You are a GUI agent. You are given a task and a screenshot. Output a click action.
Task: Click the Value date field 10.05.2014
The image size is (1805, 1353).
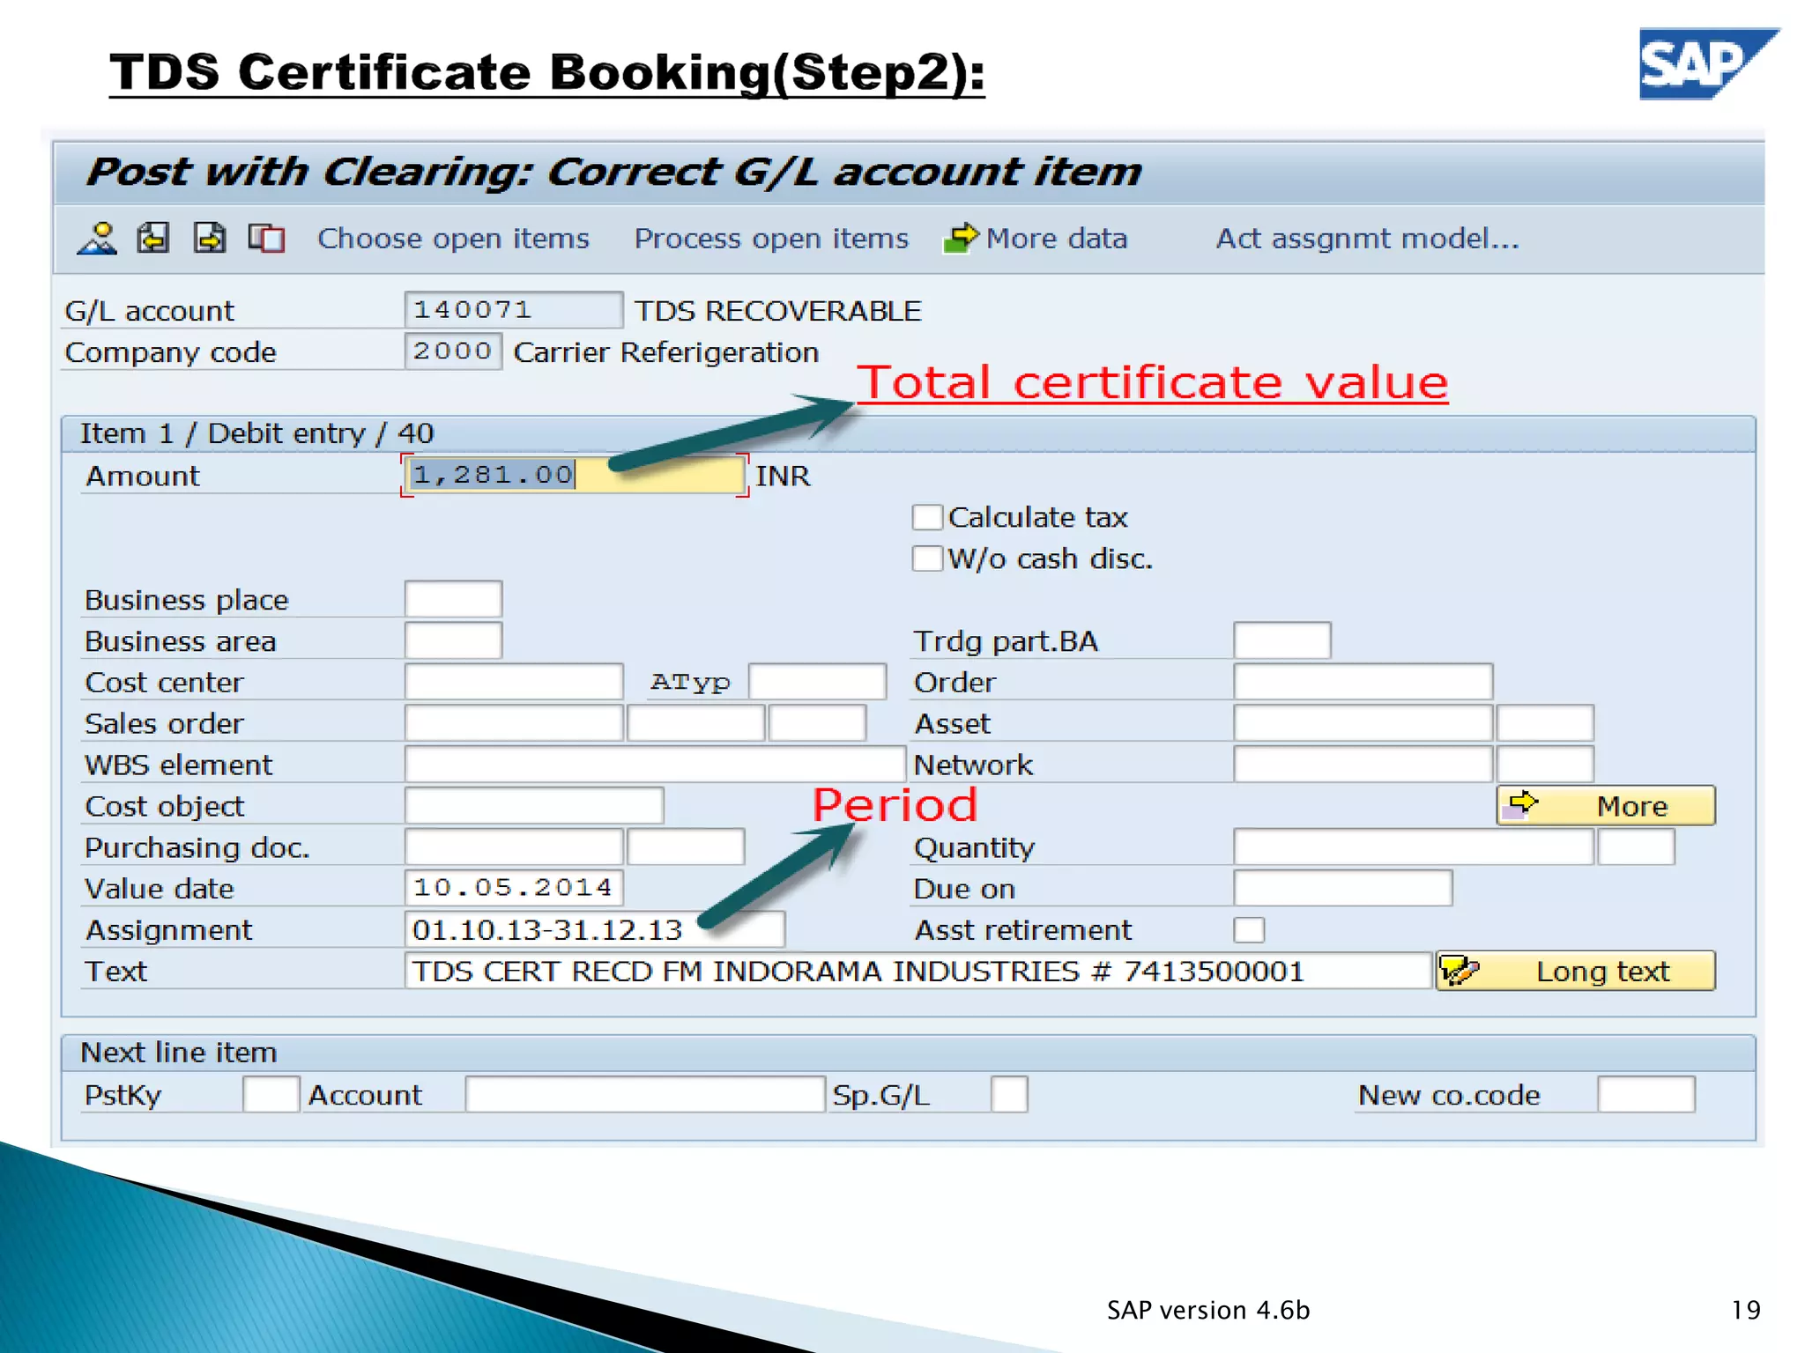[x=514, y=888]
